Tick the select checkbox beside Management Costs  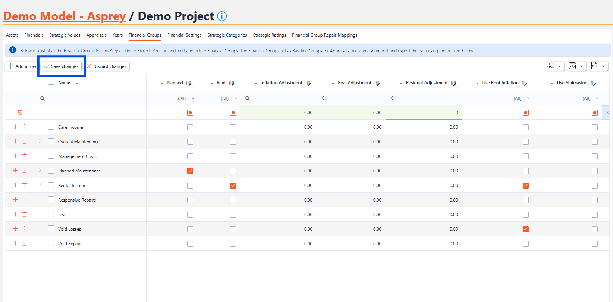pyautogui.click(x=51, y=156)
